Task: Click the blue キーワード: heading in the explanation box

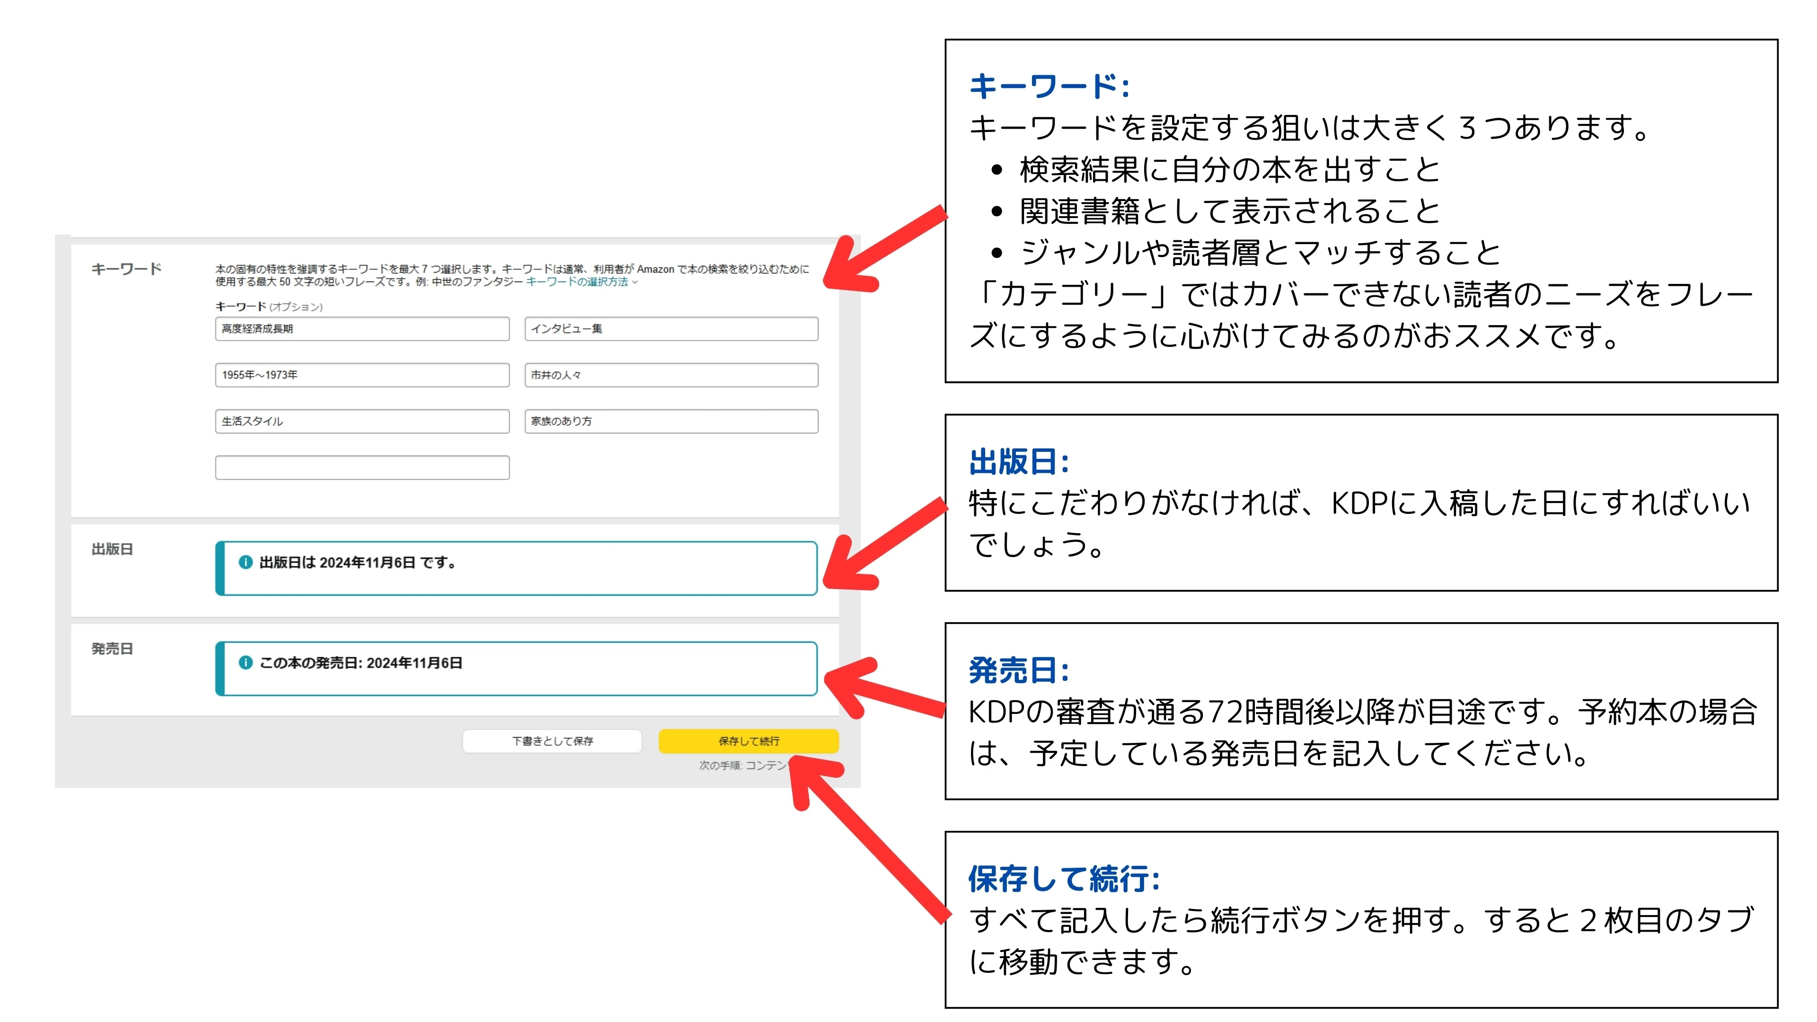Action: tap(1050, 86)
